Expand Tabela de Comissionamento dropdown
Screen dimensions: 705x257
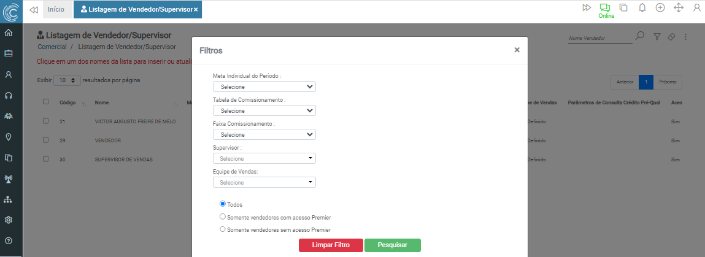coord(264,110)
